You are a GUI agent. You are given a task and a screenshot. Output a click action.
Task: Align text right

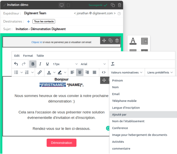[87, 72]
